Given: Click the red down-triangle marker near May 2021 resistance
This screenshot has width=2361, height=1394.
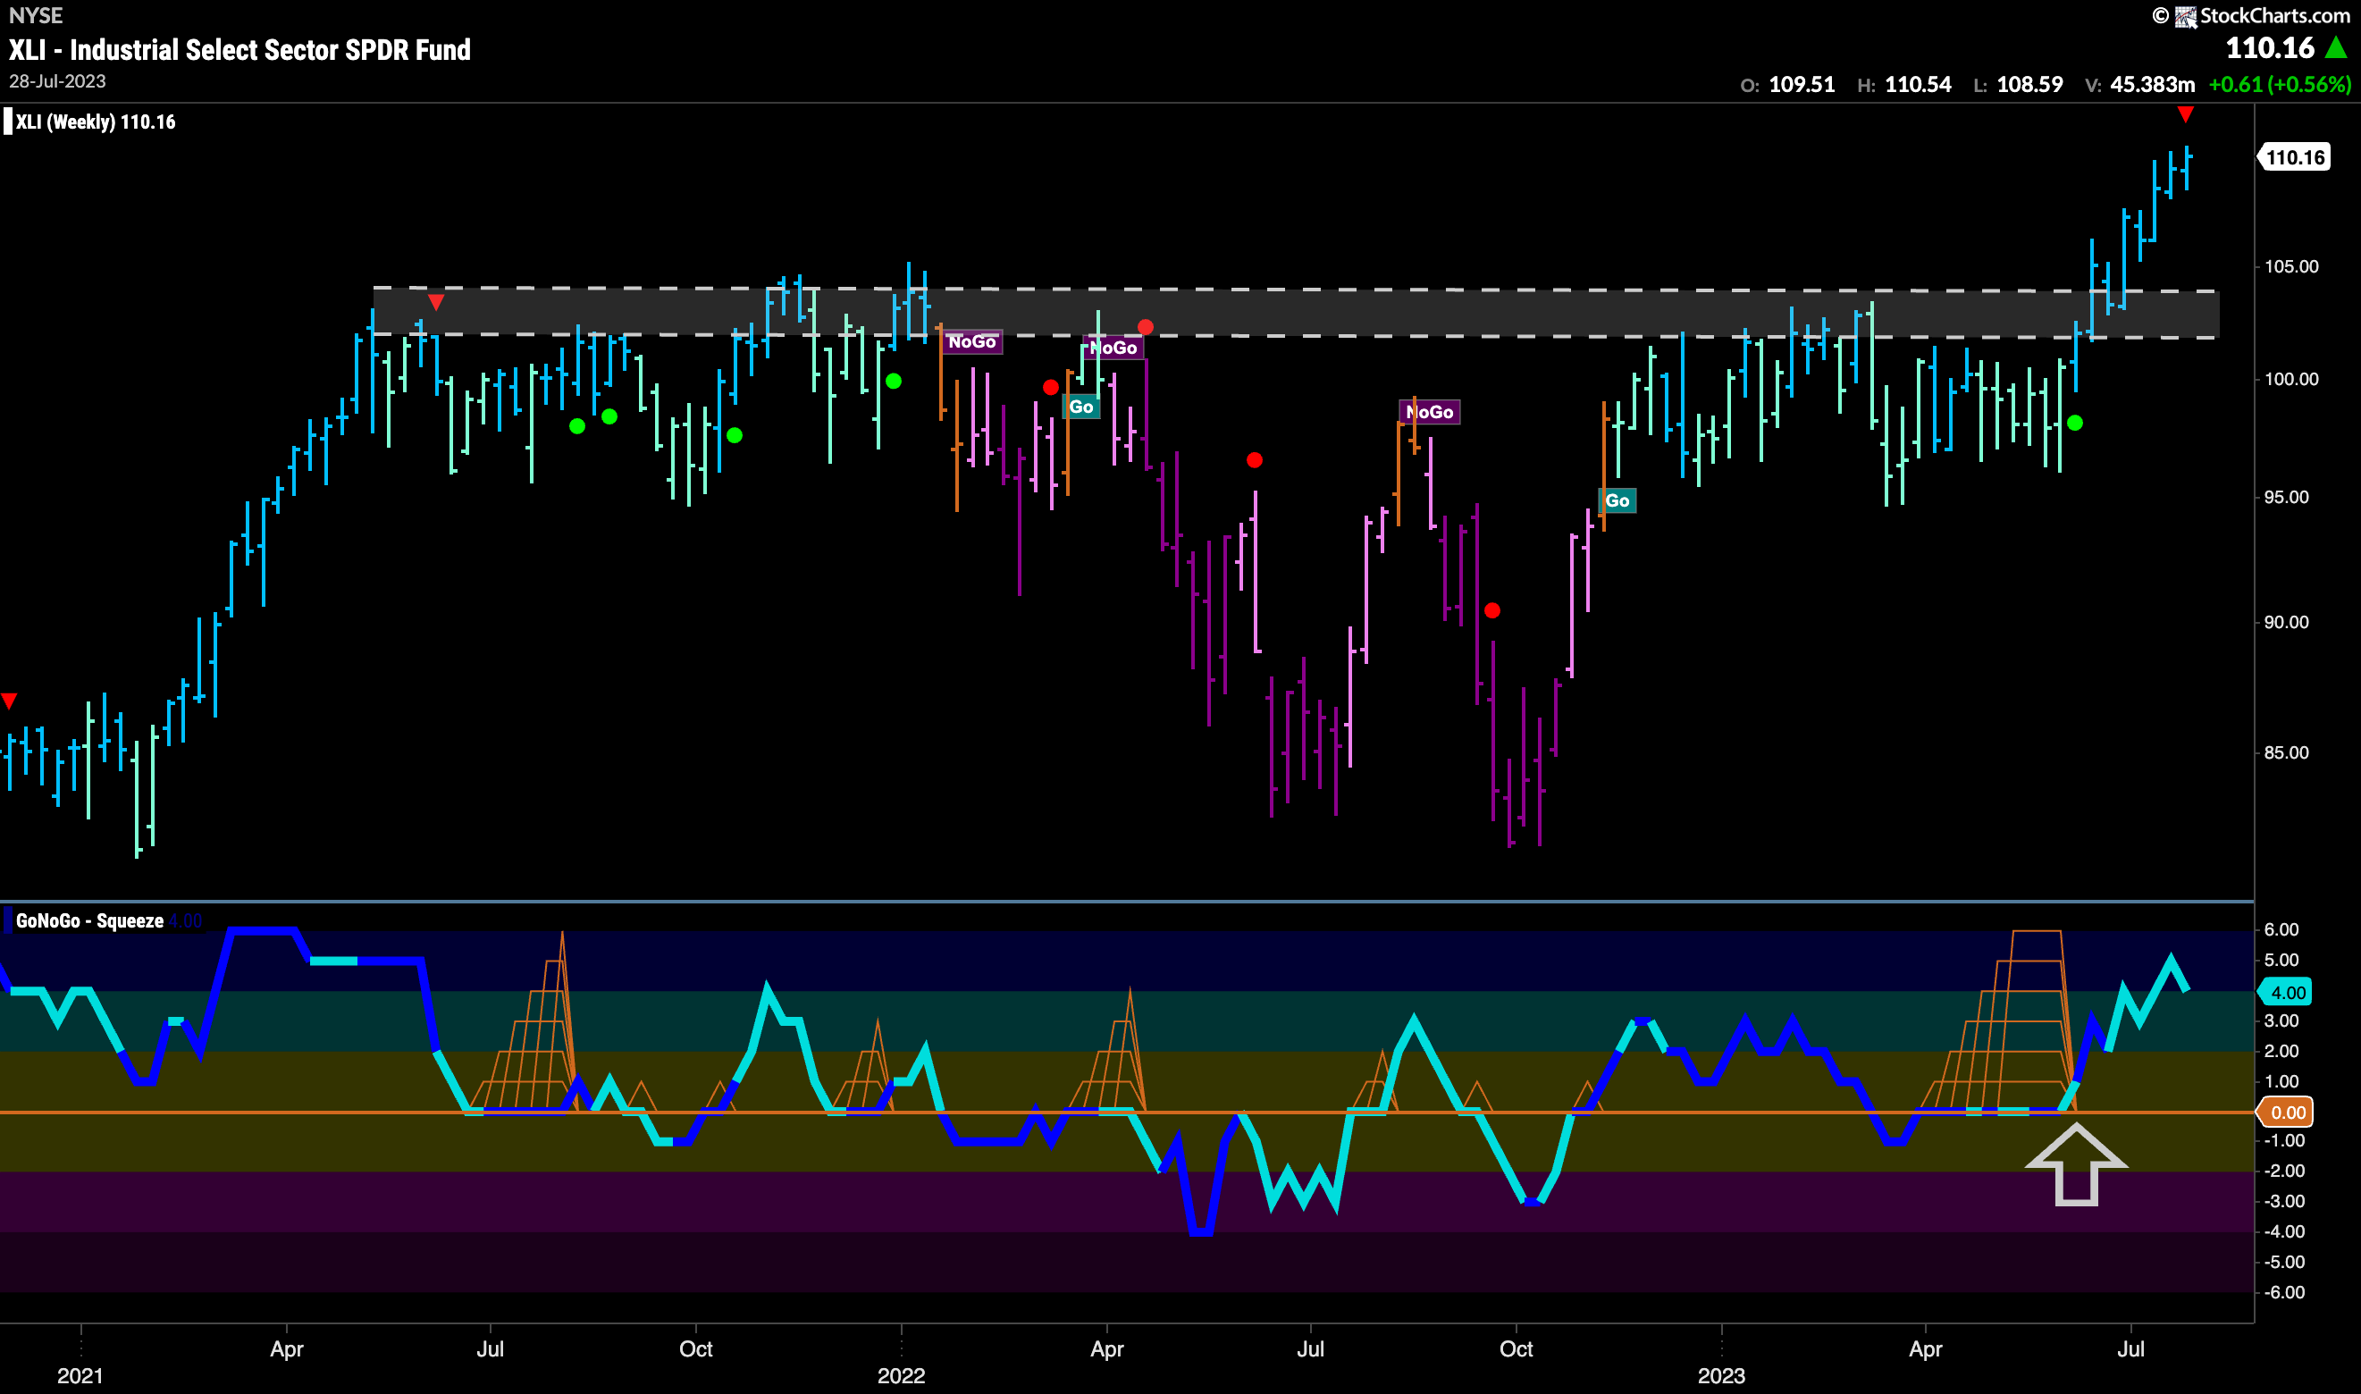Looking at the screenshot, I should coord(436,302).
